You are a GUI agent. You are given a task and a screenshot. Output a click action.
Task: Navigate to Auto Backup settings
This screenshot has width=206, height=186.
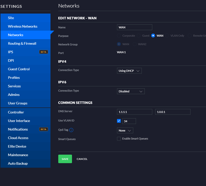pyautogui.click(x=18, y=163)
